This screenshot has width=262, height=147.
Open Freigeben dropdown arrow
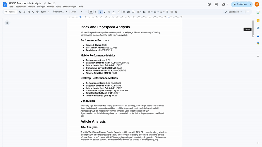250,4
